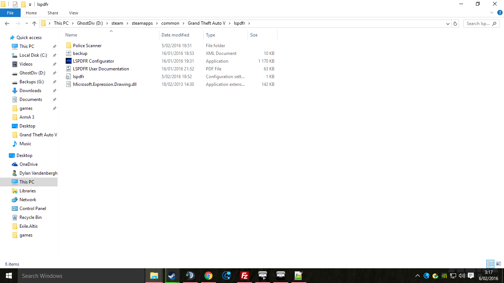
Task: Select Quick access in navigation pane
Action: click(29, 38)
